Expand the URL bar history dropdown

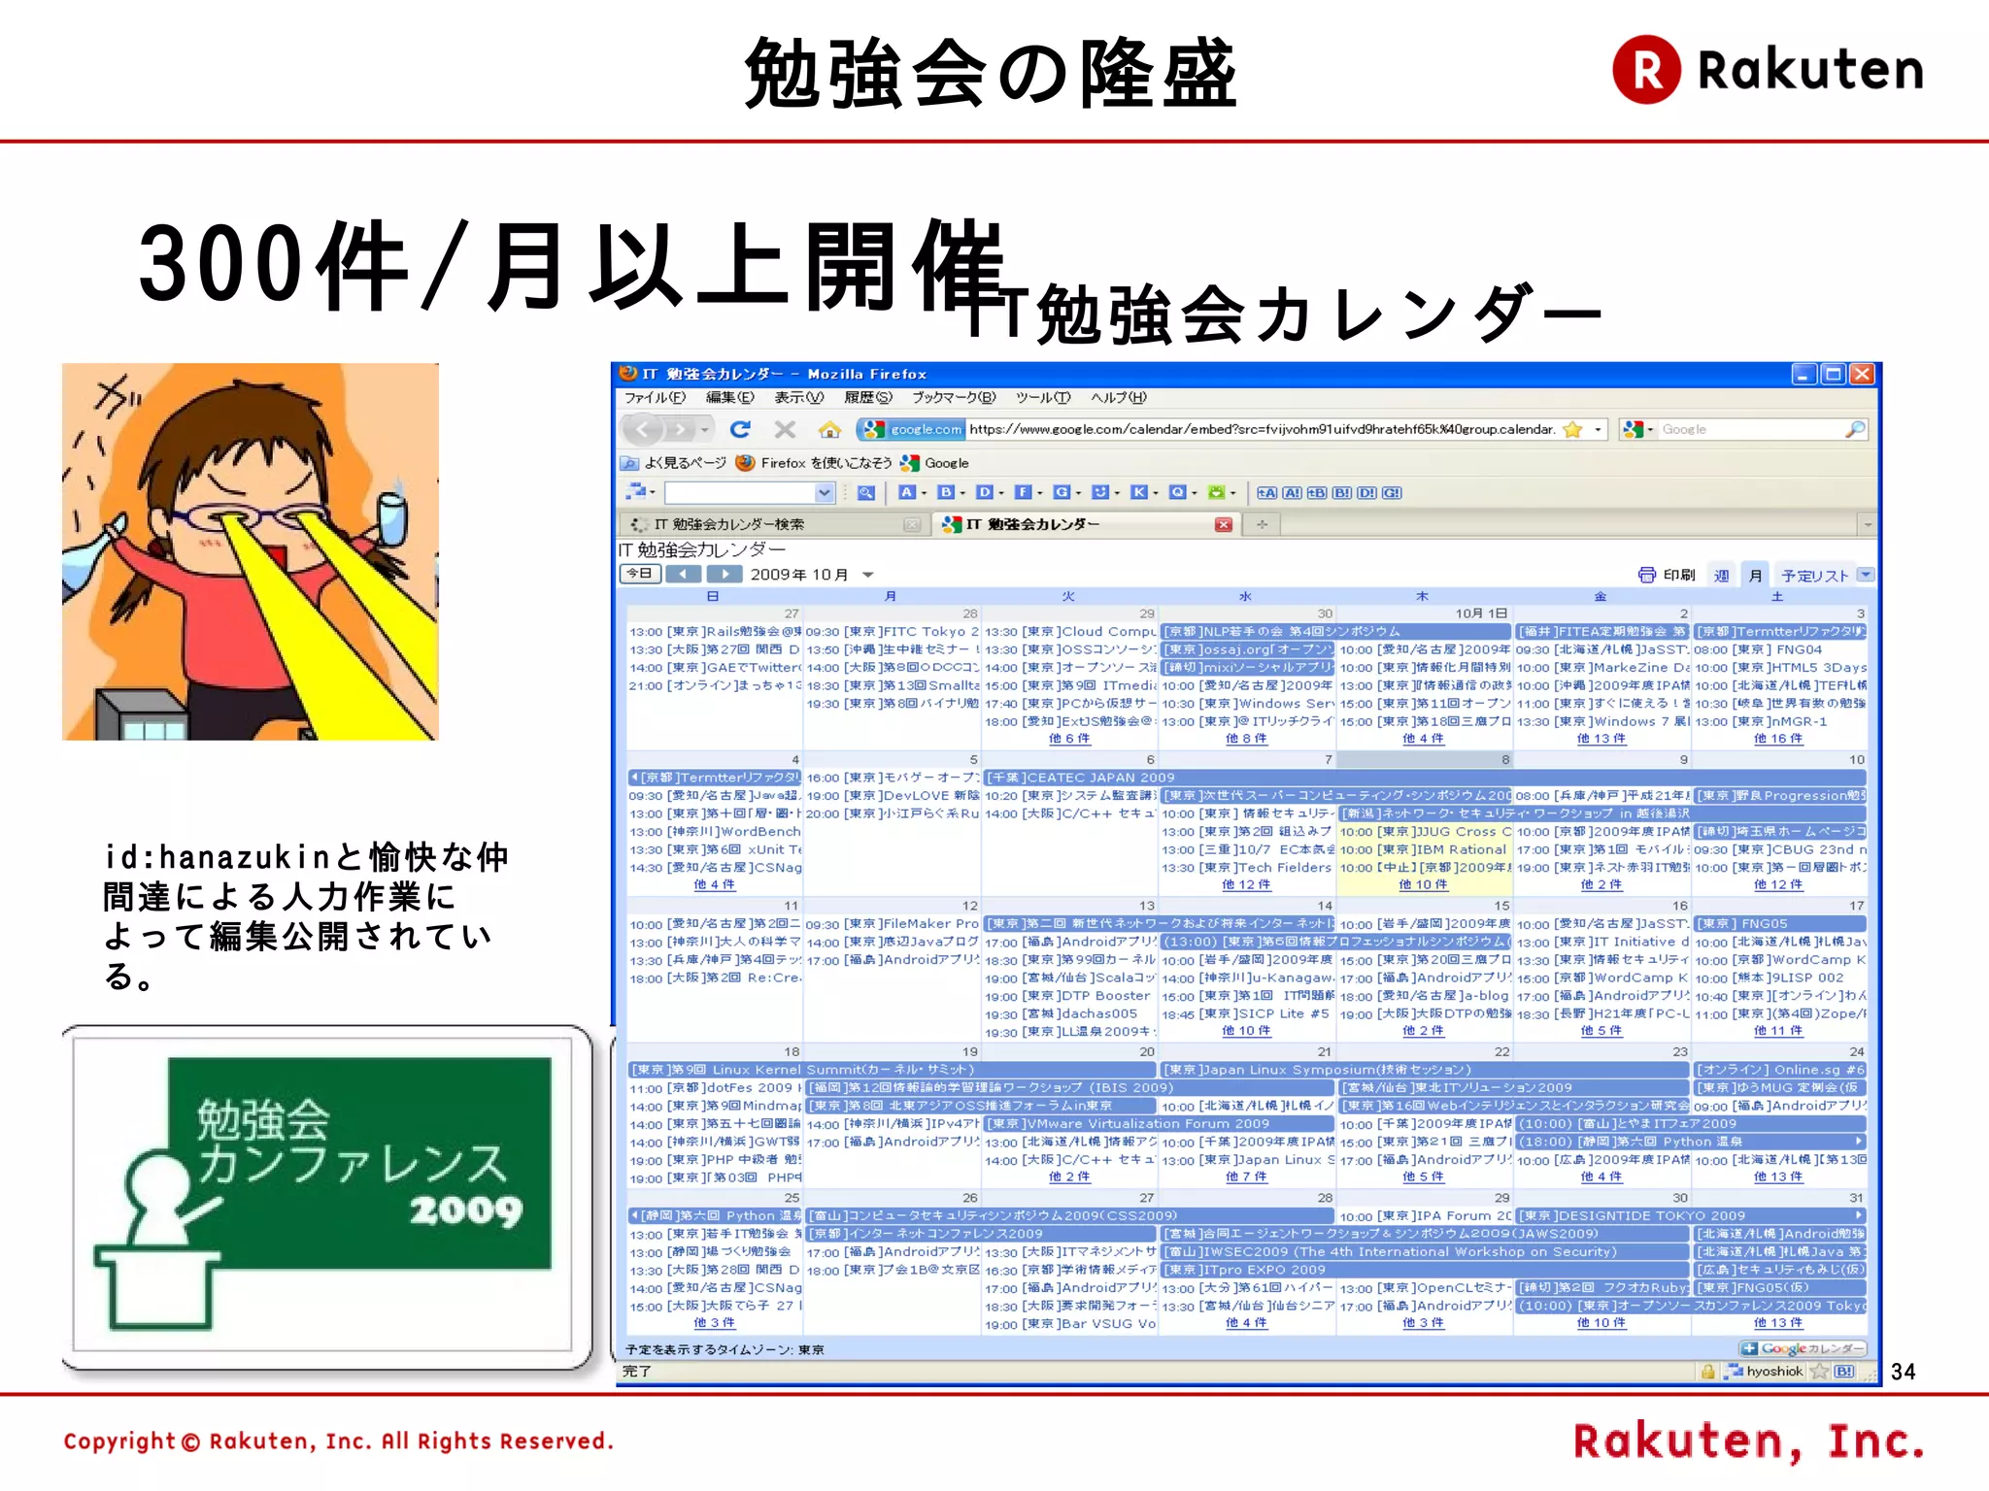tap(1598, 429)
